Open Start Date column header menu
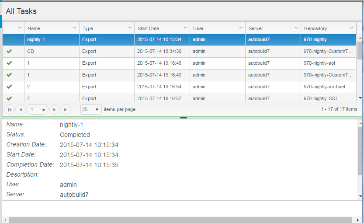Image resolution: width=364 pixels, height=223 pixels. click(x=185, y=28)
